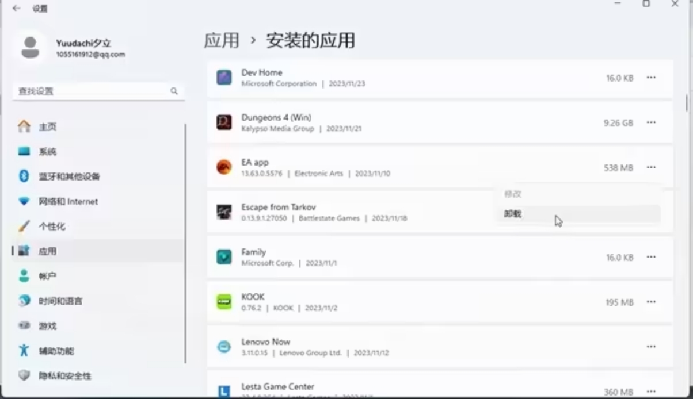Image resolution: width=693 pixels, height=399 pixels.
Task: Click the Family app icon
Action: click(224, 256)
